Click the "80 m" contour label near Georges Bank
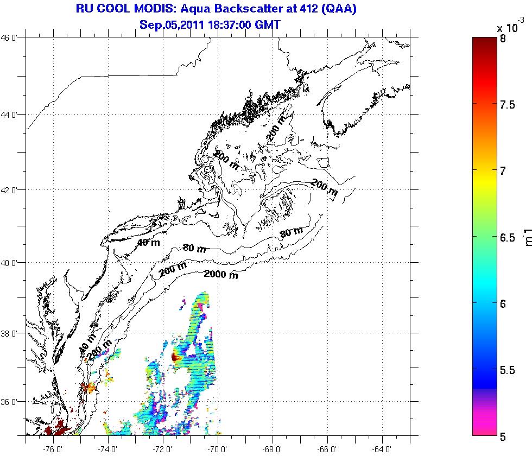The width and height of the screenshot is (532, 456). pos(292,232)
